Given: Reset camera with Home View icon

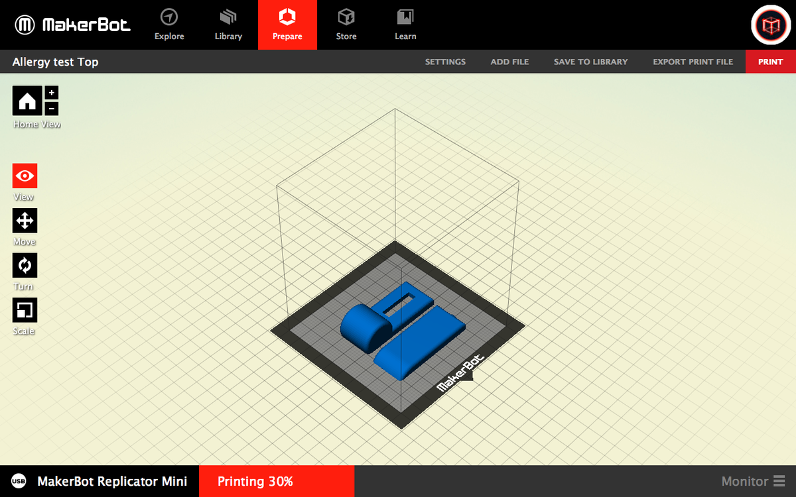Looking at the screenshot, I should (x=27, y=101).
